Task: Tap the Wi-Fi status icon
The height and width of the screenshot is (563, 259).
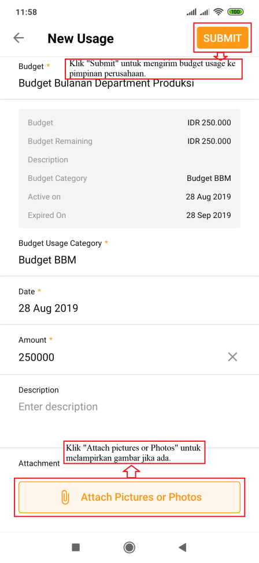Action: 218,12
